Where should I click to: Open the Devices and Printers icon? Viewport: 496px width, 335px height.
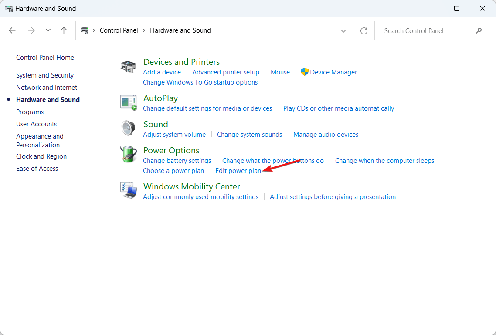(x=129, y=67)
